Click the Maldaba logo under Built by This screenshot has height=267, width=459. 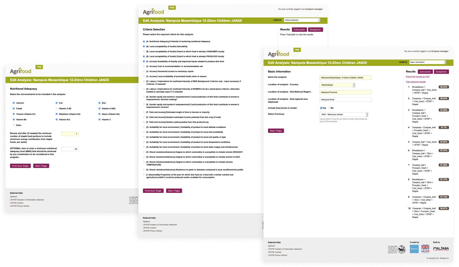pyautogui.click(x=441, y=249)
